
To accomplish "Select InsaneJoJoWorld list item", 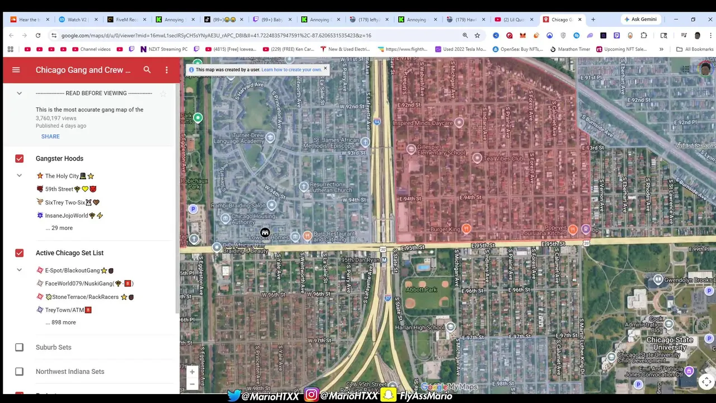I will [70, 215].
